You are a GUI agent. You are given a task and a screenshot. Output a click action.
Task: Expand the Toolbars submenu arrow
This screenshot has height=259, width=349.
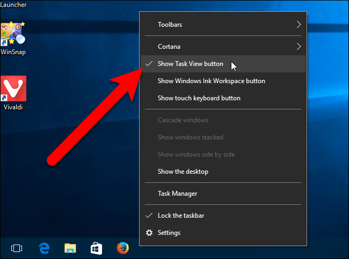point(299,25)
